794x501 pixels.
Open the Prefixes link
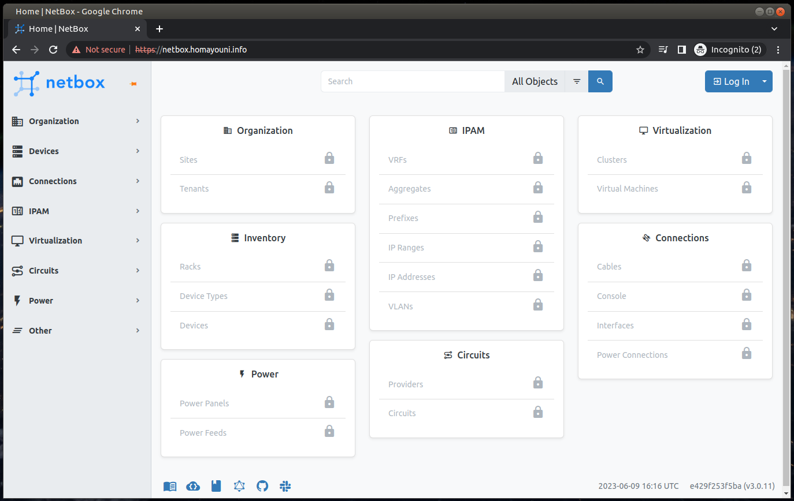tap(403, 218)
